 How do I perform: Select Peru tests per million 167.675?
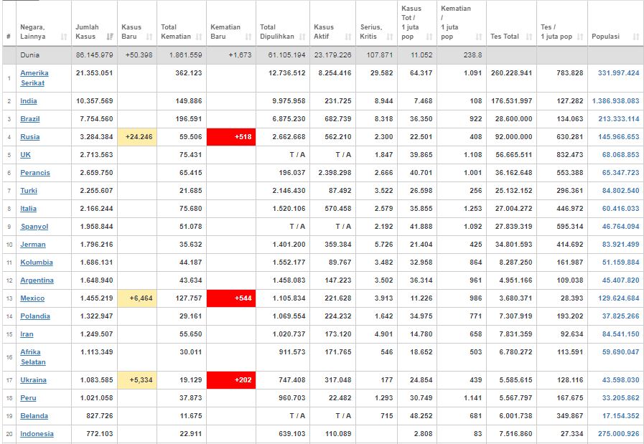coord(570,398)
